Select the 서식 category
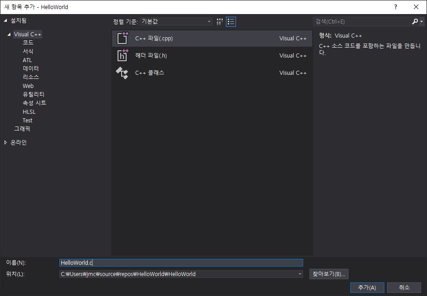This screenshot has height=296, width=427. 28,51
